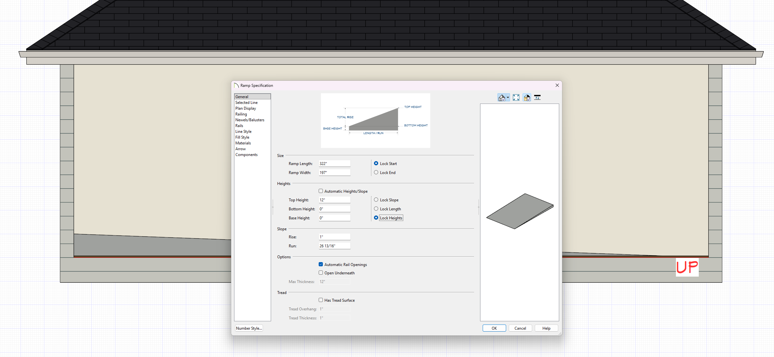Select the Lock End radio button
Viewport: 774px width, 357px height.
tap(376, 173)
